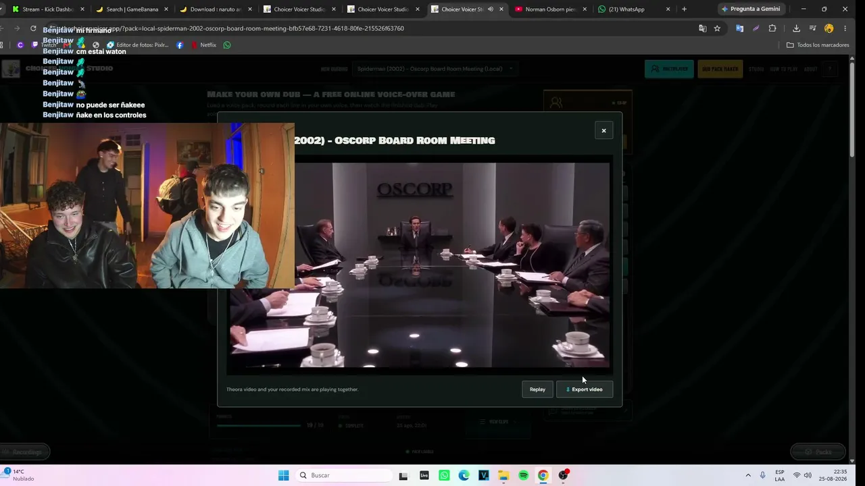The height and width of the screenshot is (486, 865).
Task: Click the taskbar Buscar search box
Action: click(343, 475)
